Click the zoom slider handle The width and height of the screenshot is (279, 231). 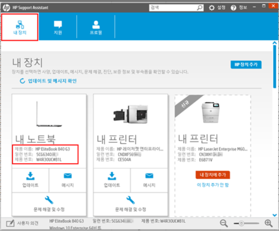click(241, 224)
